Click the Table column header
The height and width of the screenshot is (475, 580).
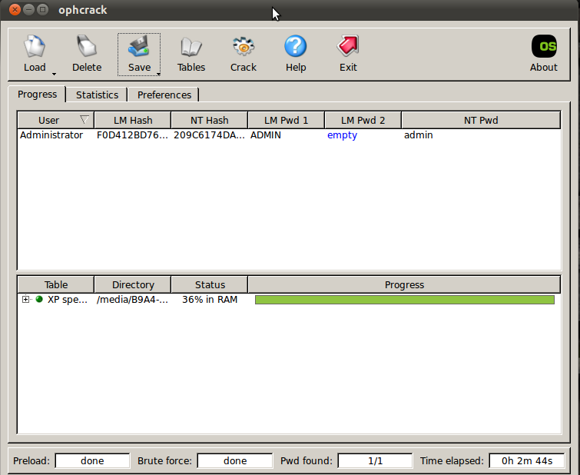pyautogui.click(x=56, y=284)
